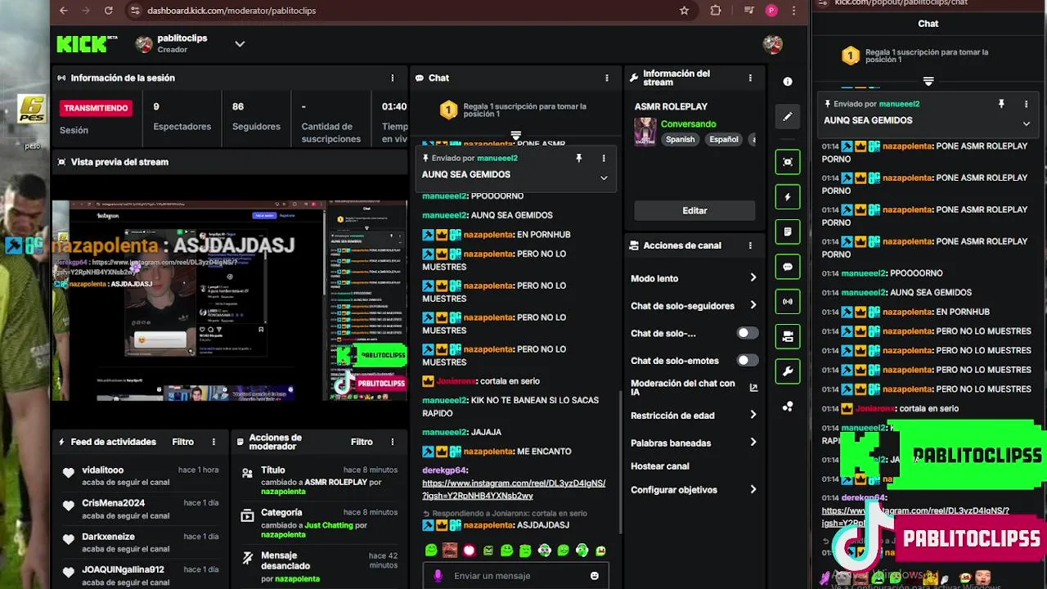Click the heart icon beside vidalitooo

(69, 472)
